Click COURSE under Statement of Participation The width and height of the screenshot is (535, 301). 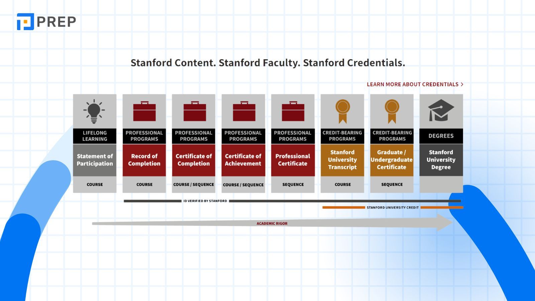coord(95,184)
